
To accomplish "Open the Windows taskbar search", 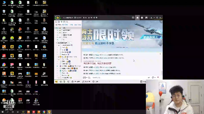I will (x=8, y=112).
